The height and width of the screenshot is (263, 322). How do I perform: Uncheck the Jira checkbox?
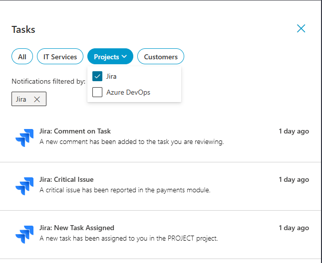[x=97, y=76]
